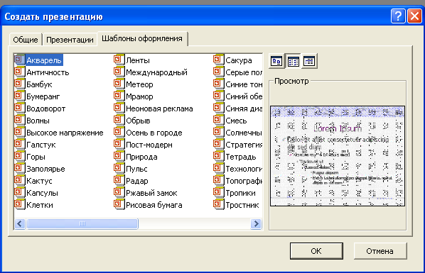Click the Lorem Ipsum preview thumbnail

click(338, 156)
